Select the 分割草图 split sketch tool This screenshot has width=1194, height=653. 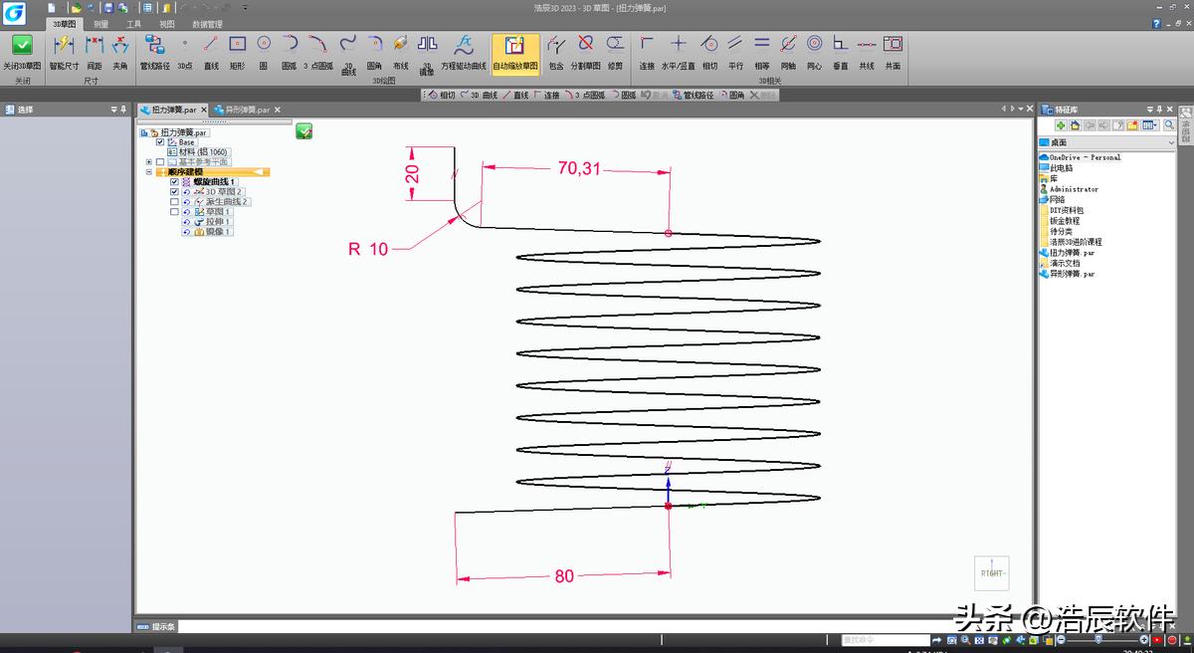click(x=586, y=52)
